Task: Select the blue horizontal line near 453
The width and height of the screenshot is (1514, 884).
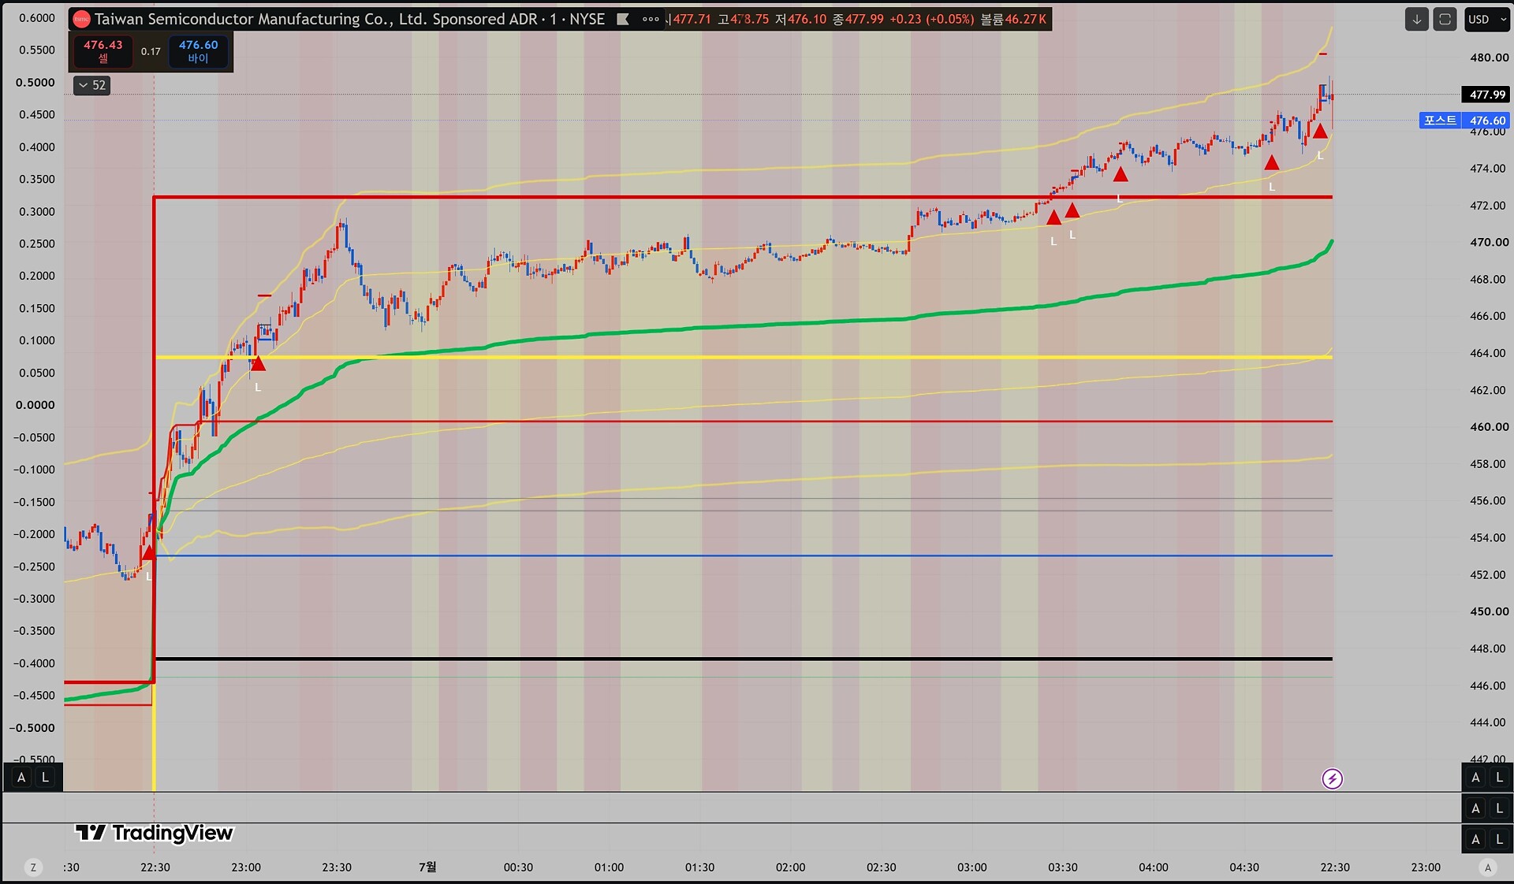Action: click(x=743, y=556)
